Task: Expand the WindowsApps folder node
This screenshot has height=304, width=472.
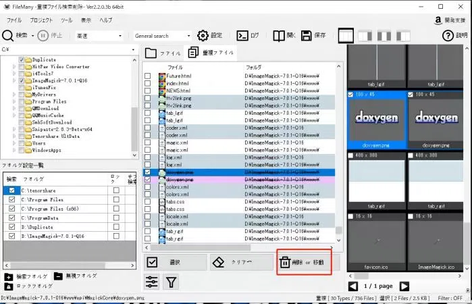Action: 14,150
